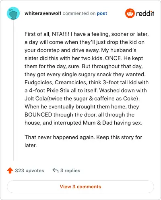Click the "Pixie Stix" phrase
This screenshot has height=200, width=161.
[x=58, y=90]
